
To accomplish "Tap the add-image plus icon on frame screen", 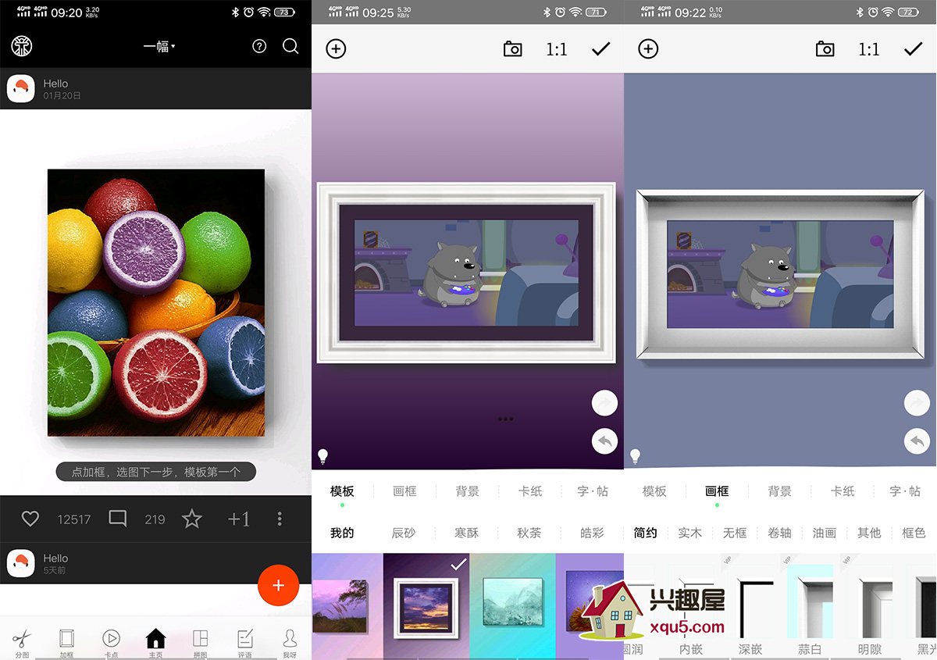I will [x=648, y=48].
